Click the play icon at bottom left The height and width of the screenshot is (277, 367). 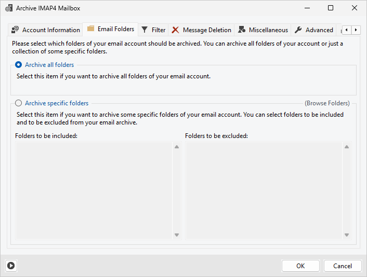[11, 266]
